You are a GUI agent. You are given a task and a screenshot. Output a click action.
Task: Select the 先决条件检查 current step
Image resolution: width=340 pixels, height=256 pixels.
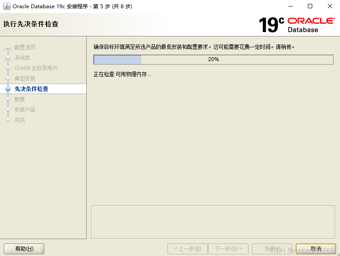(31, 89)
